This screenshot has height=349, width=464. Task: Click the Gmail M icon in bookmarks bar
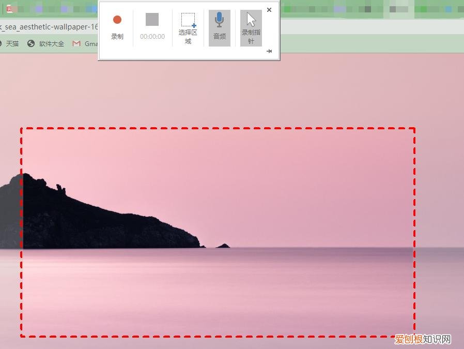[76, 43]
